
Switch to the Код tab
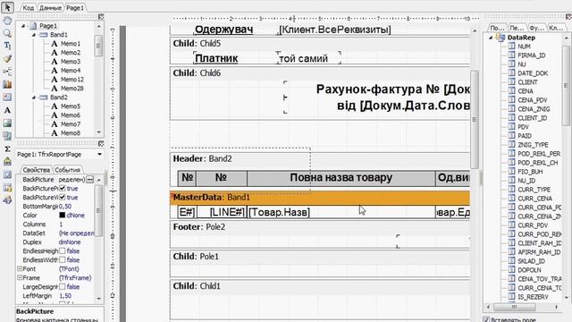28,8
